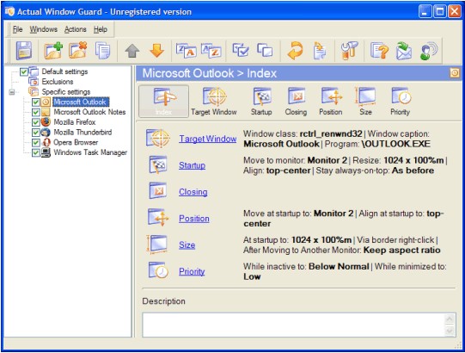Toggle the Opera Browser checkbox
This screenshot has width=465, height=353.
point(35,143)
